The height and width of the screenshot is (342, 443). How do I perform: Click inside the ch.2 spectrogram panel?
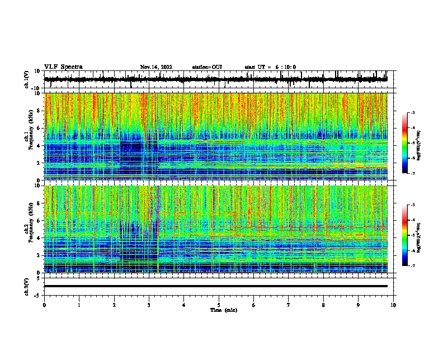[216, 229]
